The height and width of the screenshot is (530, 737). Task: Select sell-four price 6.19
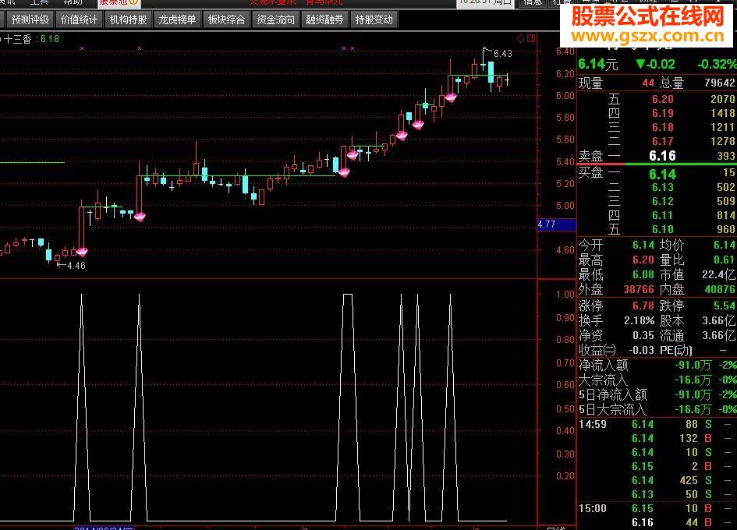coord(663,113)
